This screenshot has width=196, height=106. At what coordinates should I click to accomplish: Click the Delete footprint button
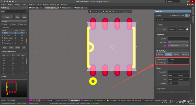pos(18,48)
